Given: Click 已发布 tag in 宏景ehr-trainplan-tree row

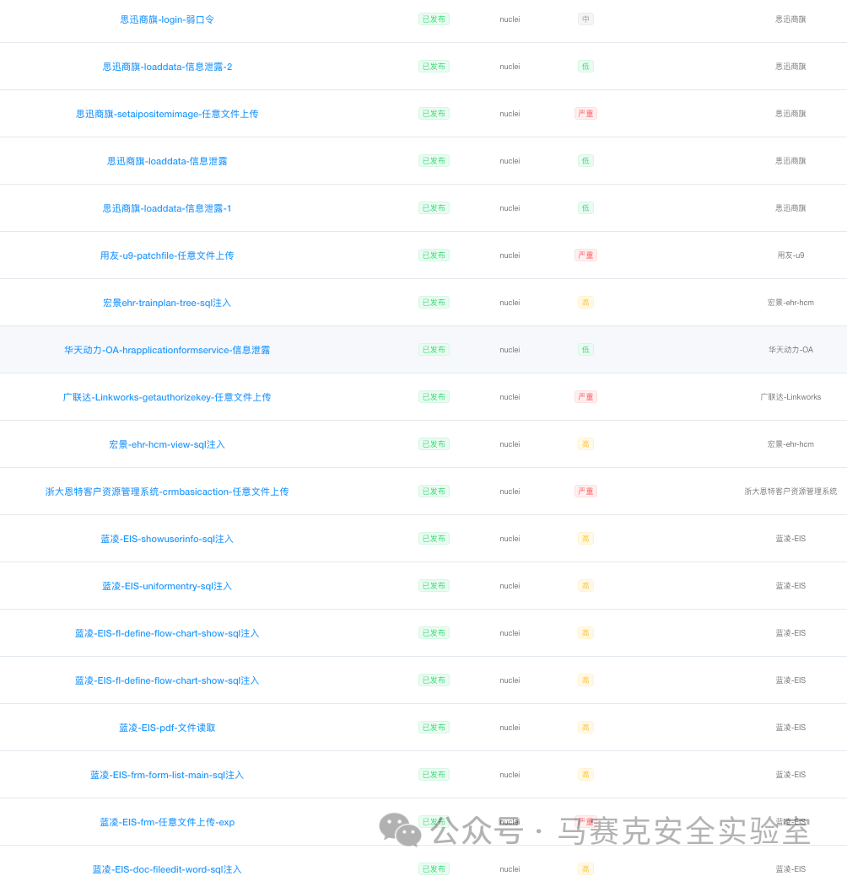Looking at the screenshot, I should (x=434, y=302).
